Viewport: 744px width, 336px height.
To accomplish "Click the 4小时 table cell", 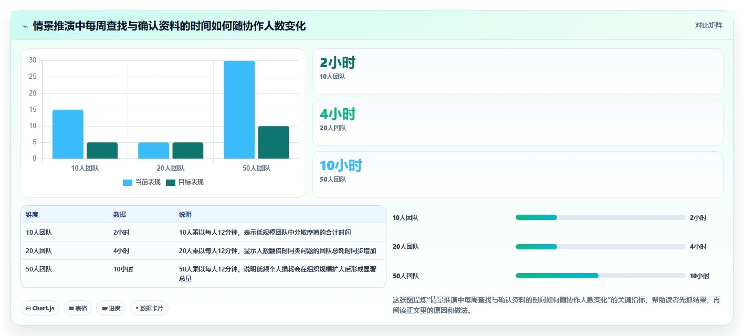I will coord(121,250).
